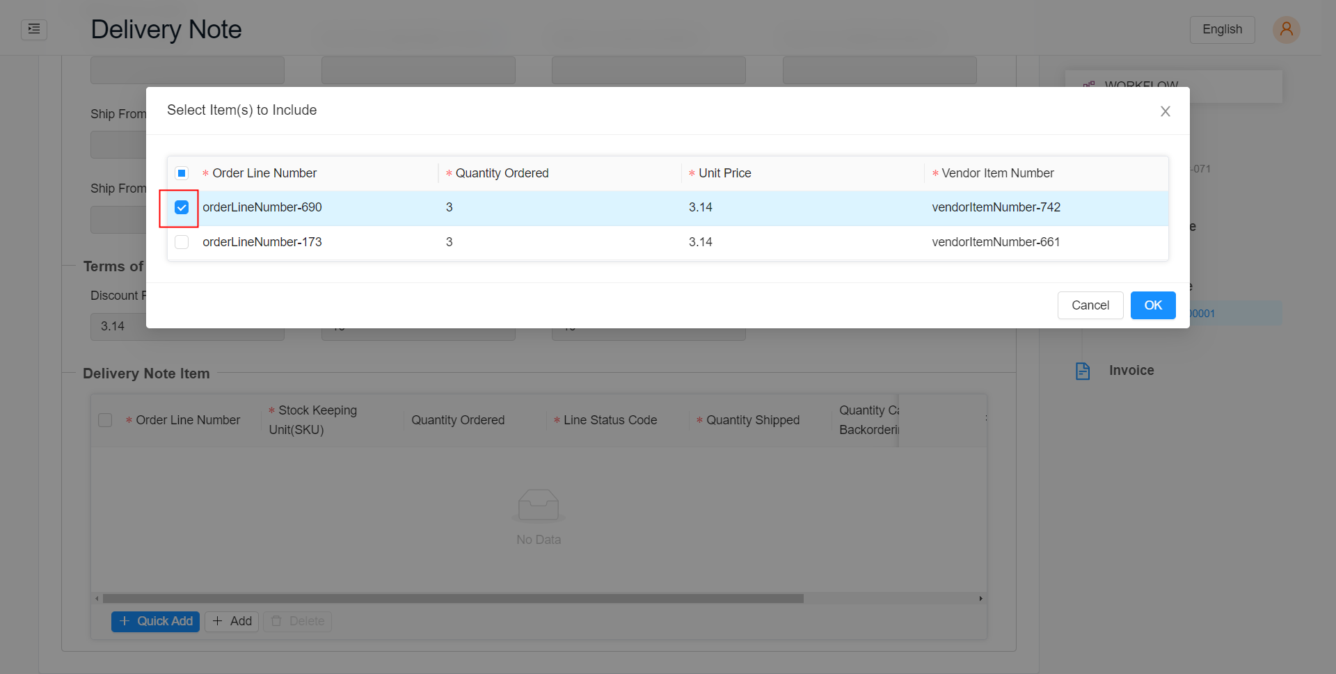Click vendorItemNumber-742 cell
This screenshot has width=1336, height=674.
tap(996, 207)
